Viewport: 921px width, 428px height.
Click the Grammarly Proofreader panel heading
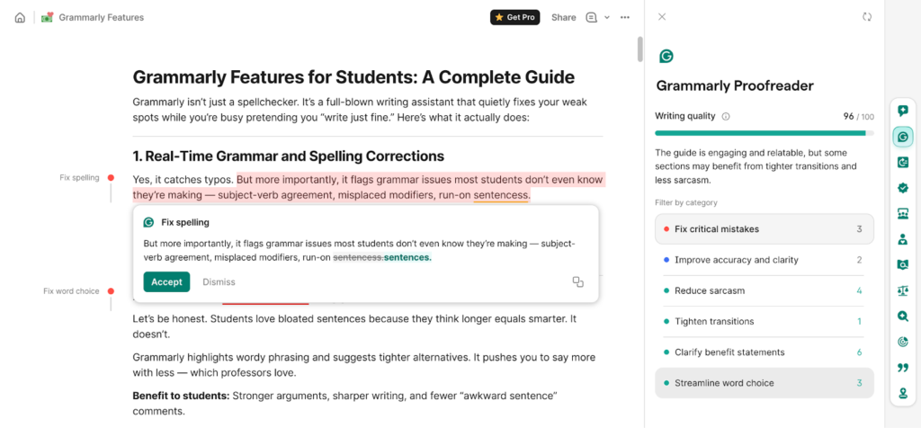click(x=735, y=85)
